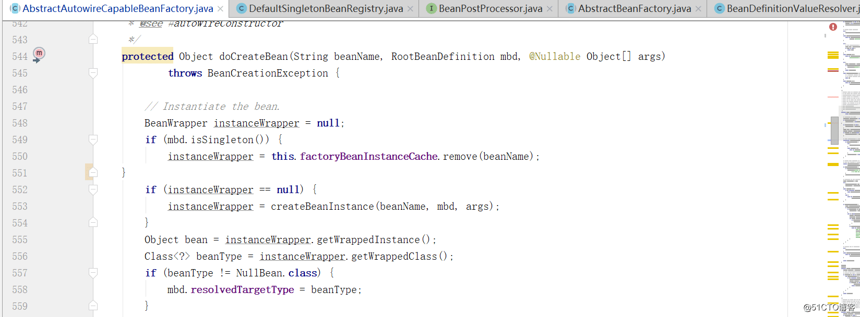The height and width of the screenshot is (317, 860).
Task: Open the DefaultSingletonBeanRegistry.java tab
Action: coord(326,9)
